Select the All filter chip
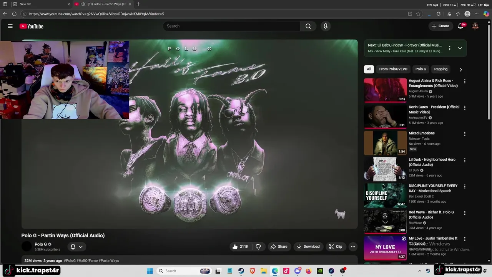Viewport: 492px width, 277px height. coord(369,69)
